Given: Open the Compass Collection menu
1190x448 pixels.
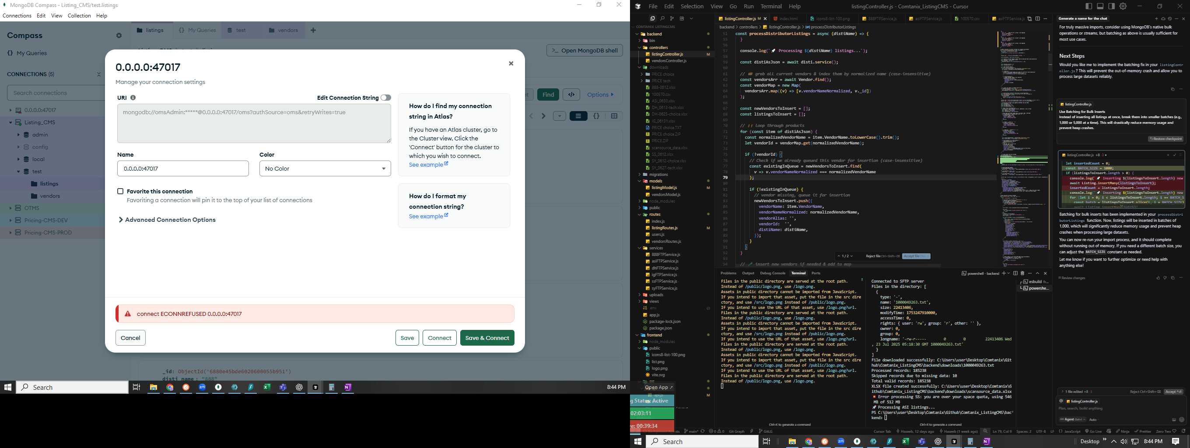Looking at the screenshot, I should pos(79,16).
